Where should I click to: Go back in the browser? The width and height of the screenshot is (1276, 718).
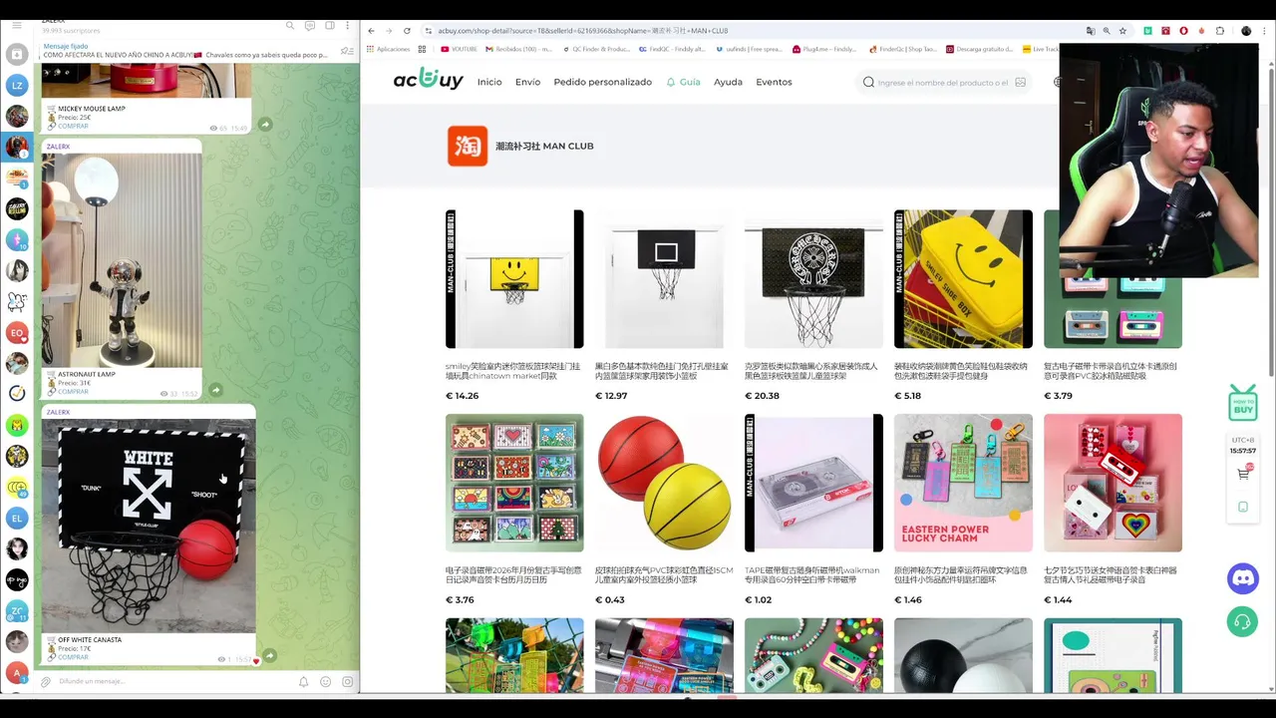click(372, 31)
